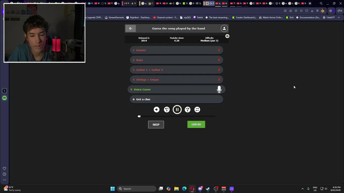The height and width of the screenshot is (193, 344).
Task: Pause the playing track
Action: (177, 110)
